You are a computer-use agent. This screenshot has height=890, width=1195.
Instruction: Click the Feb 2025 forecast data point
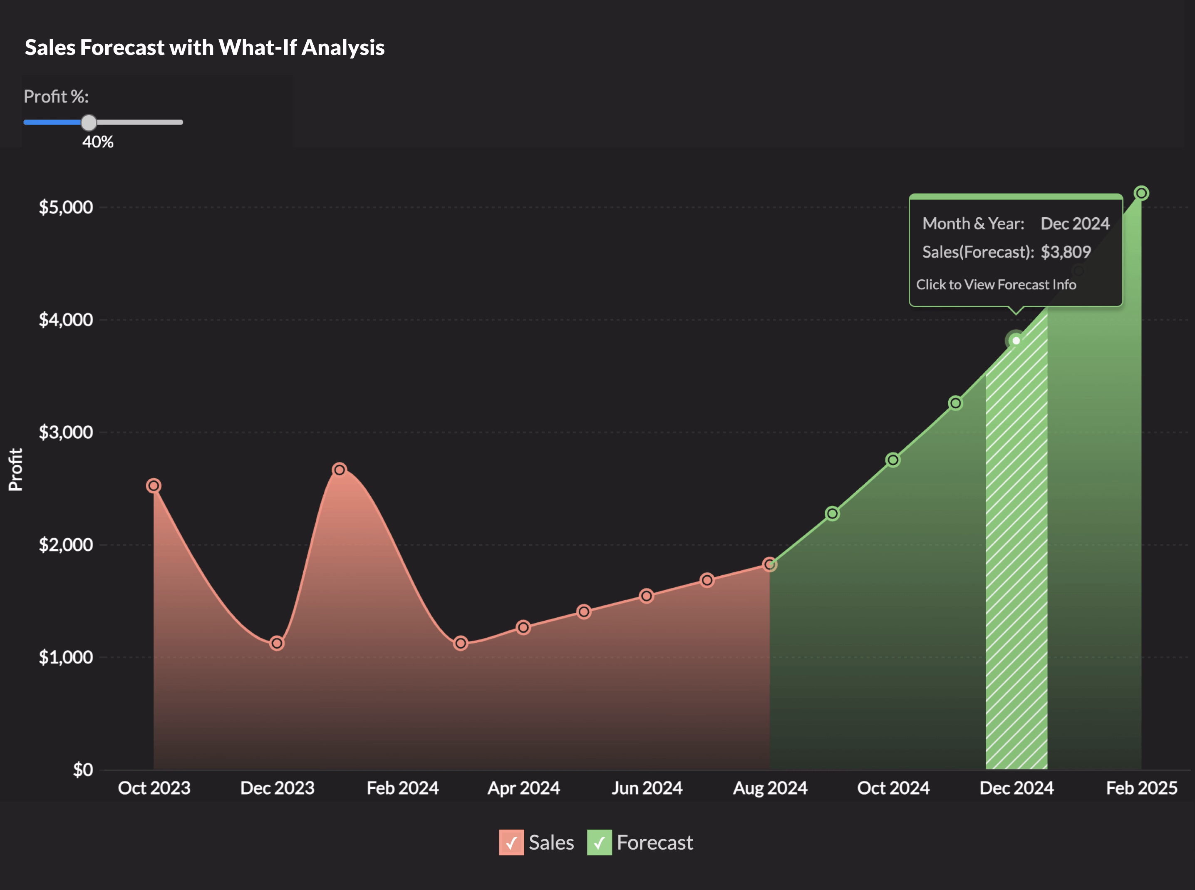(1141, 193)
